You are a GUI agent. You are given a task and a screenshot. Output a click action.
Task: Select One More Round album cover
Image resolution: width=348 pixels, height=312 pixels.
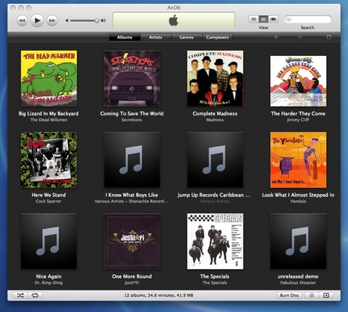pos(132,241)
